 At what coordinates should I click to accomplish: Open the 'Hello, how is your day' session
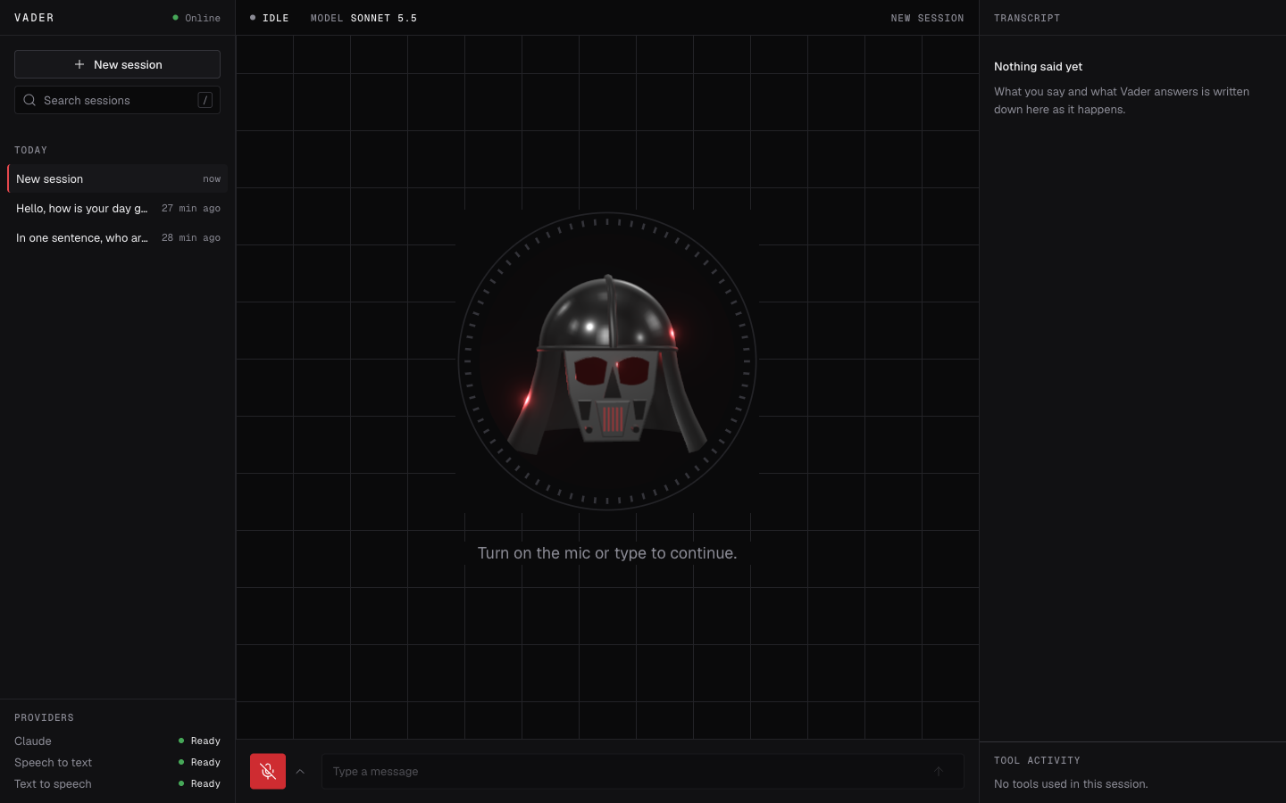tap(117, 208)
